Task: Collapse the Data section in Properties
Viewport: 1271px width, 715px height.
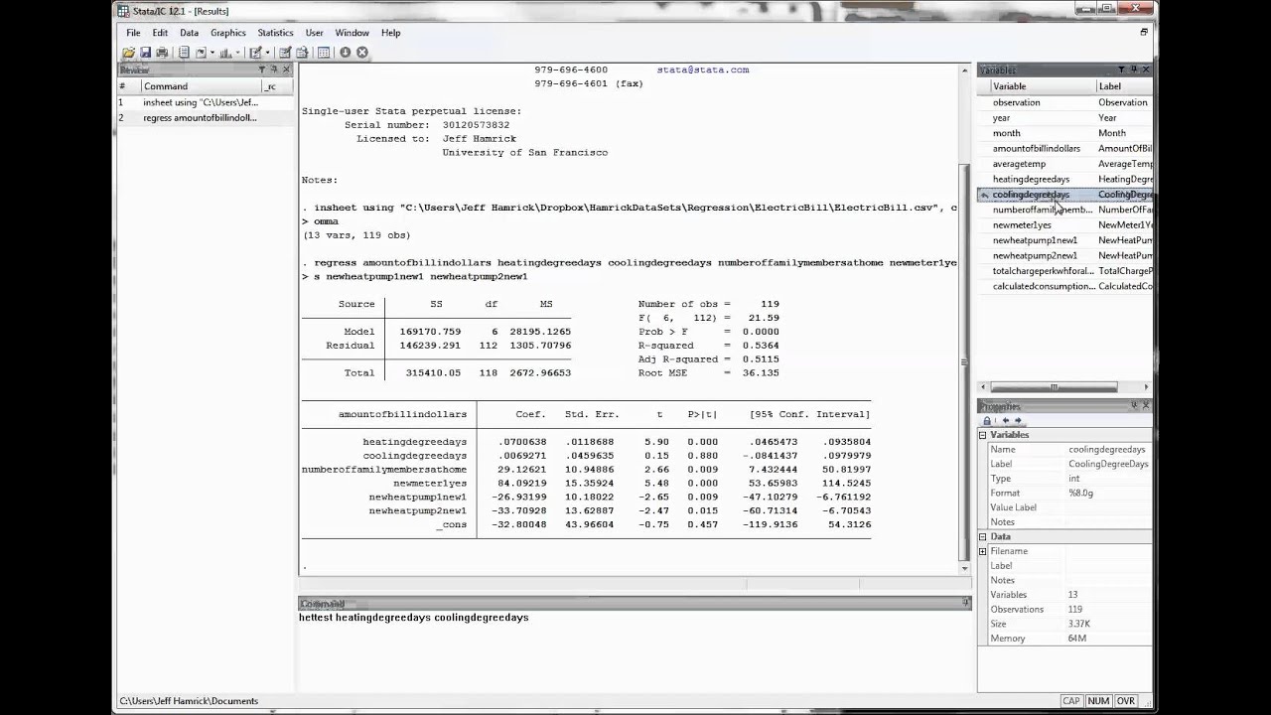Action: click(x=983, y=536)
